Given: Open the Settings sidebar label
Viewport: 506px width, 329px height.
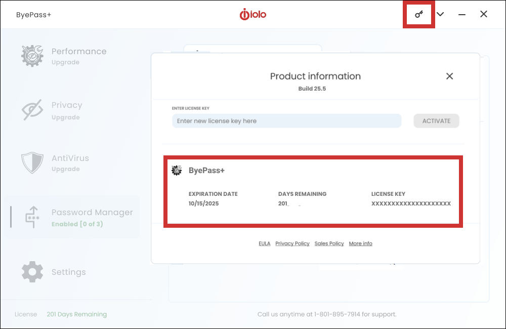Looking at the screenshot, I should point(69,272).
